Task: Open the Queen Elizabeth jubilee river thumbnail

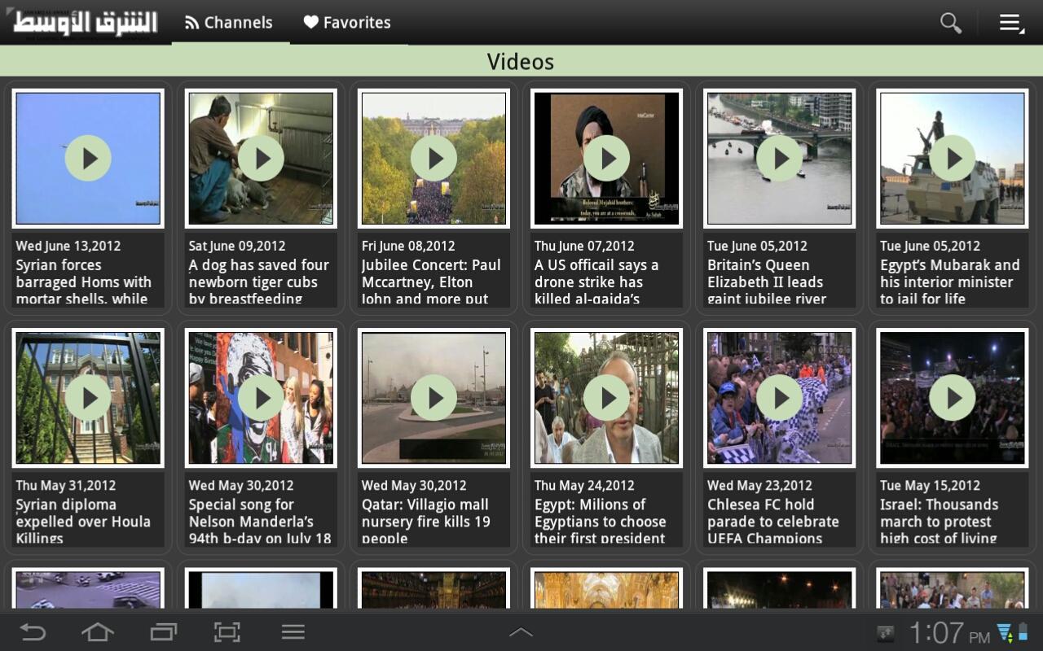Action: click(x=779, y=158)
